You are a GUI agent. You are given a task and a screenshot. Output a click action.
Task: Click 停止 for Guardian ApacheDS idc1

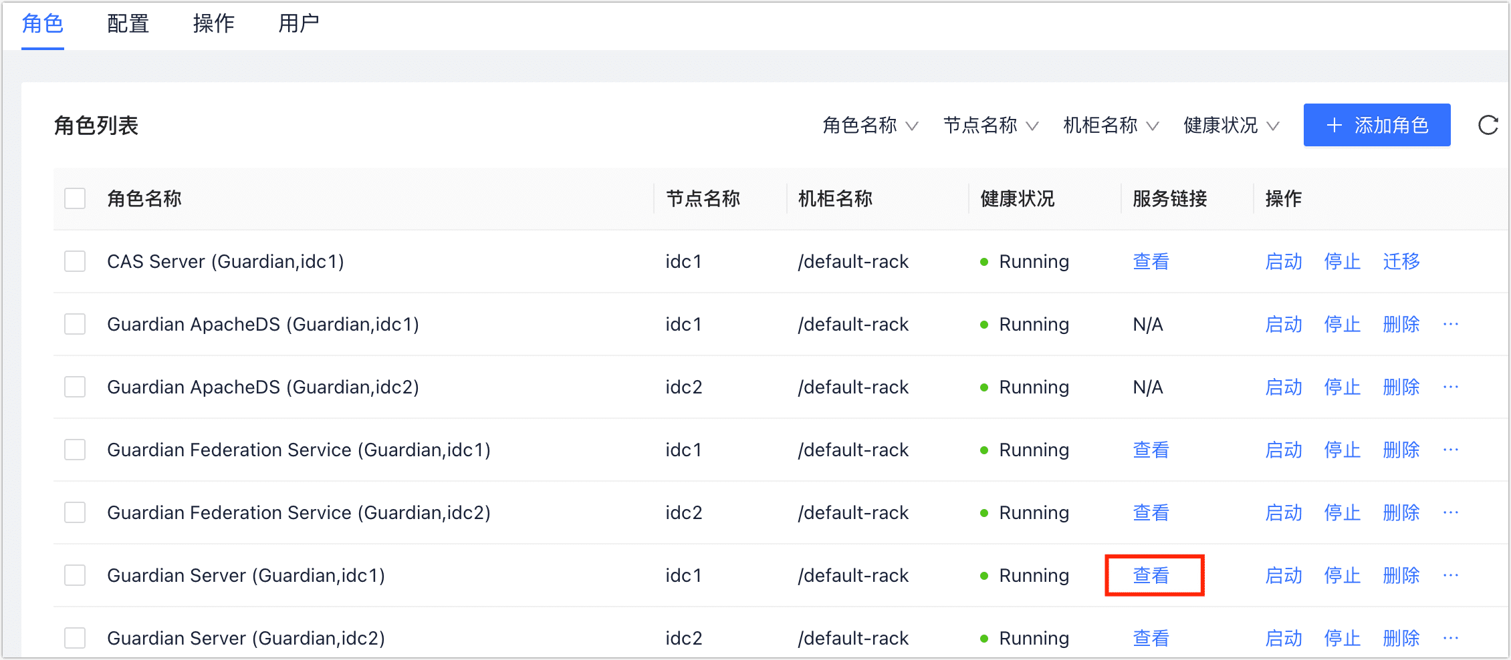click(x=1343, y=324)
